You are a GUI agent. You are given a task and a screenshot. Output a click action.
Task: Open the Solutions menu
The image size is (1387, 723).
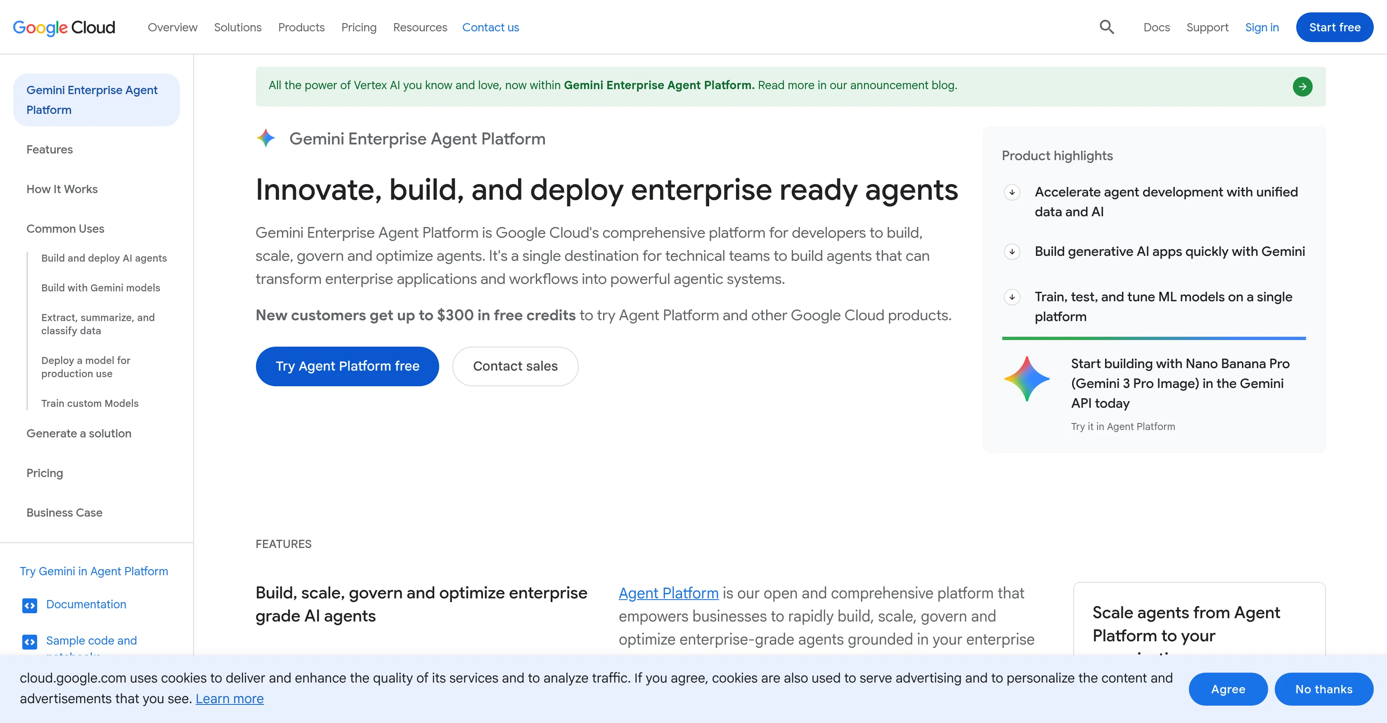237,28
